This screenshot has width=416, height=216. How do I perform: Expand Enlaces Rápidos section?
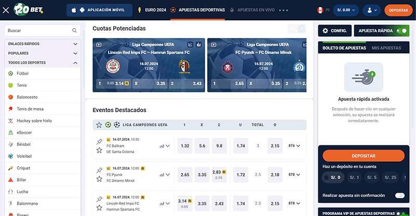(43, 44)
